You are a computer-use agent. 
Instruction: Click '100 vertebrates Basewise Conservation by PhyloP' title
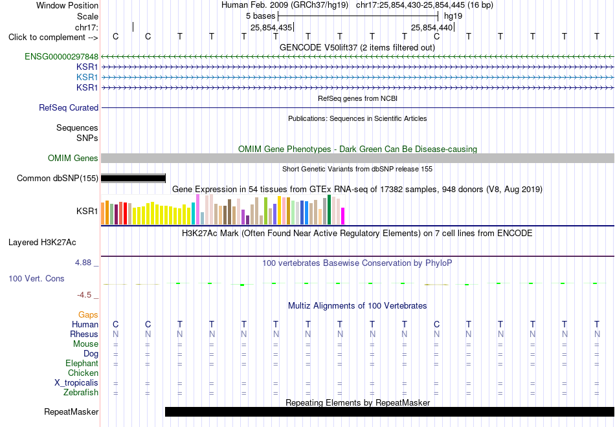(357, 263)
